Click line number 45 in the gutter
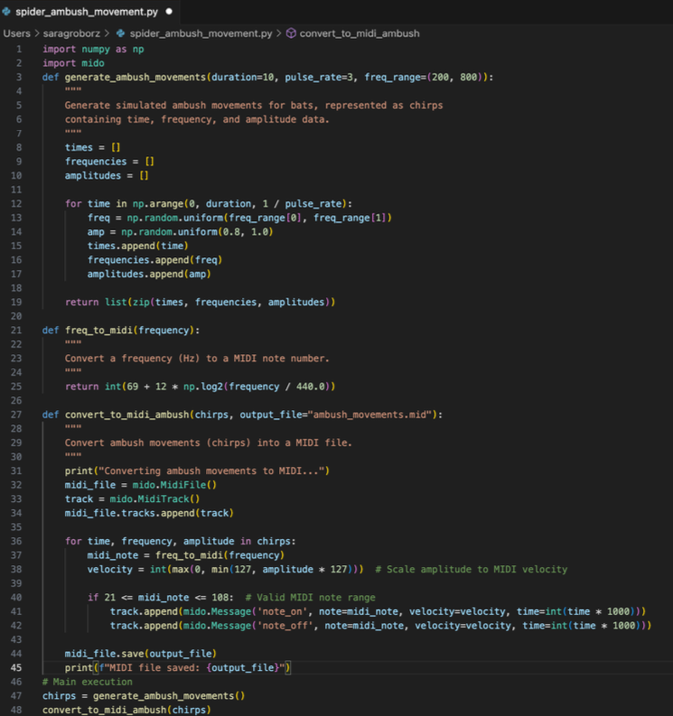The image size is (673, 716). pos(16,667)
